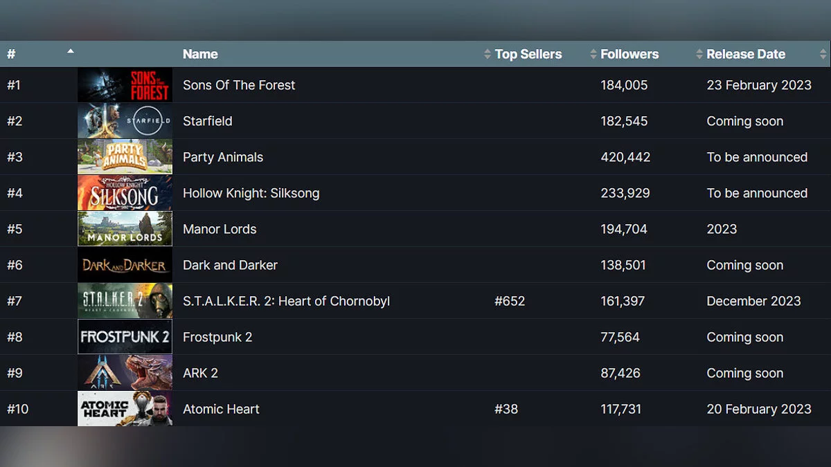Select the S.T.A.L.K.E.R. 2 thumbnail image

pyautogui.click(x=125, y=301)
